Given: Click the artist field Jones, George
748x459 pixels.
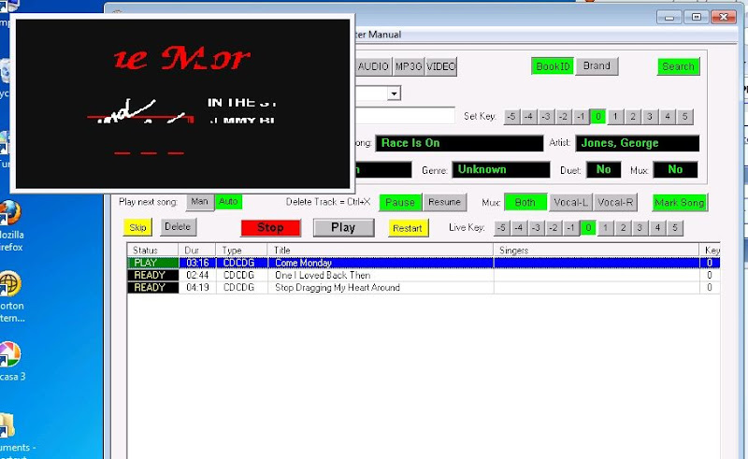Looking at the screenshot, I should 638,143.
